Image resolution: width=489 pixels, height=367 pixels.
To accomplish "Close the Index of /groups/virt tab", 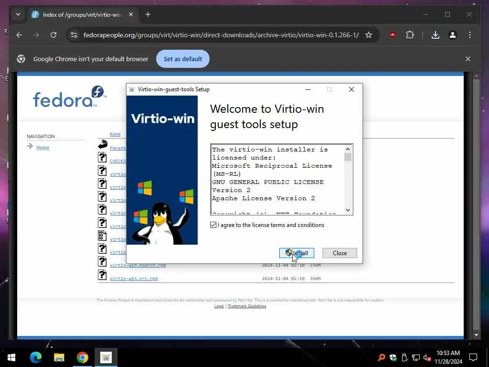I will [131, 14].
